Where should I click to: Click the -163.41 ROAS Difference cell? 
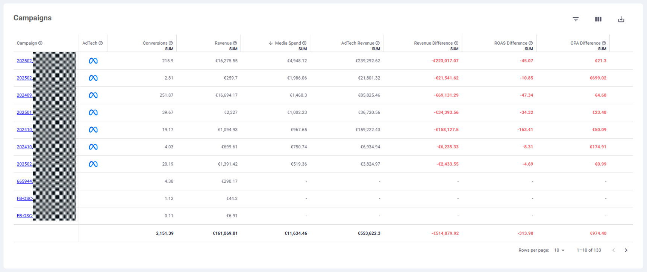(525, 130)
